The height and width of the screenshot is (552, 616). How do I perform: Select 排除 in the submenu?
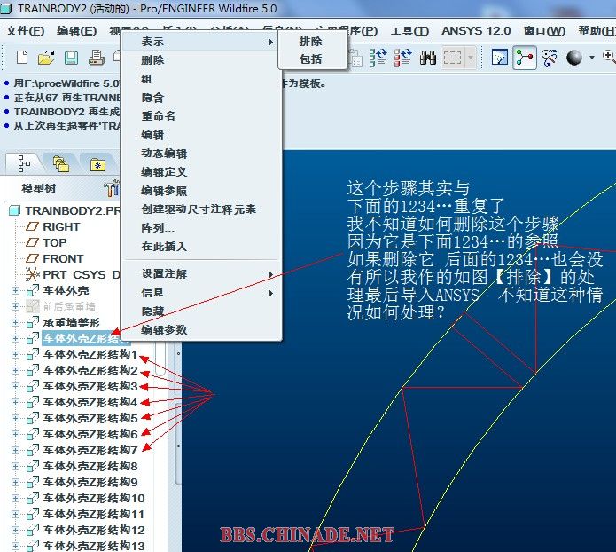pyautogui.click(x=311, y=42)
